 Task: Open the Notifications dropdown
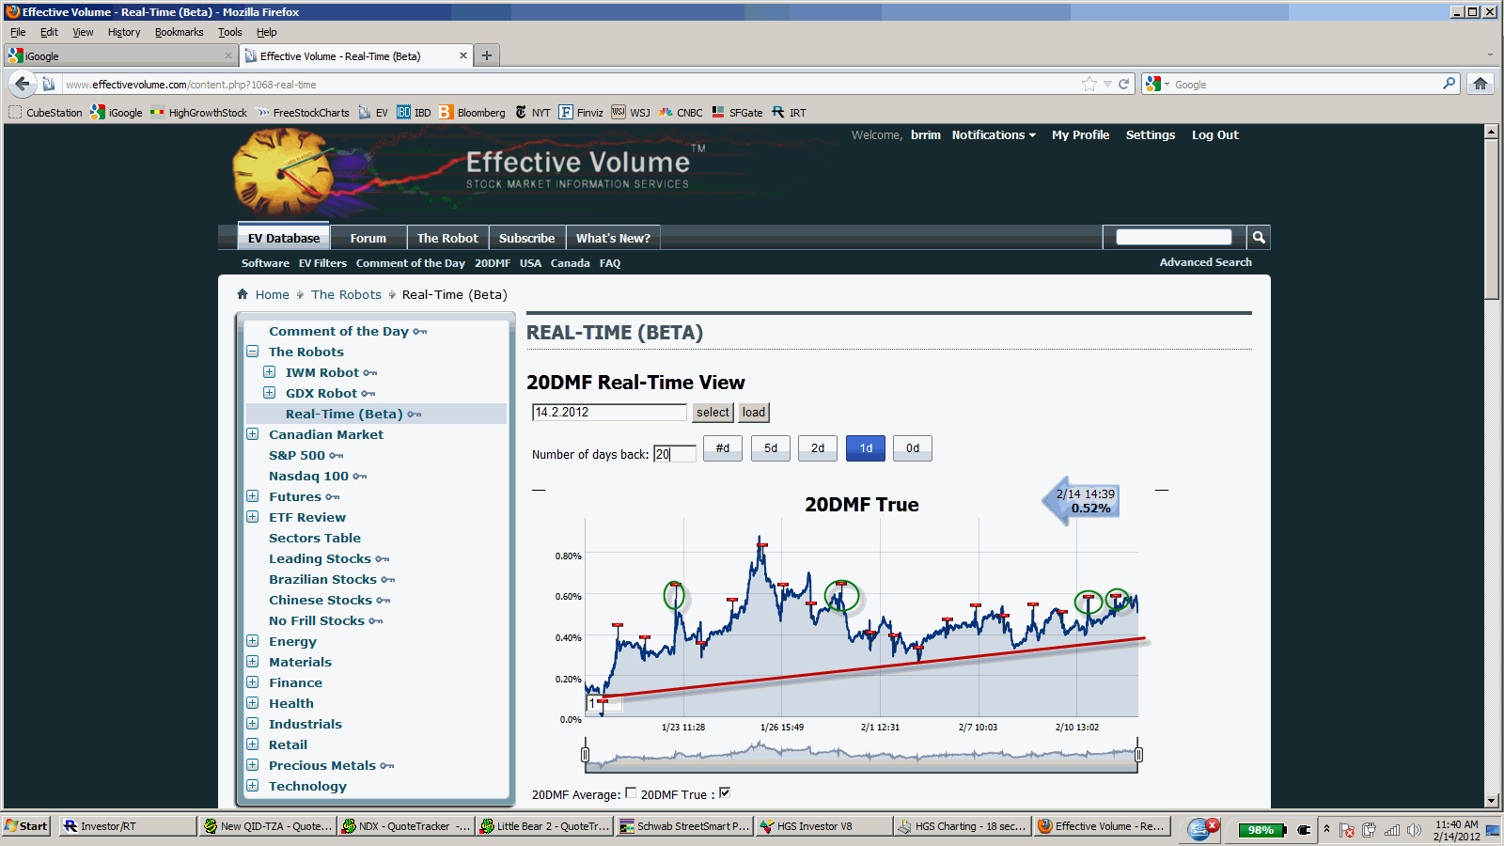click(x=994, y=134)
